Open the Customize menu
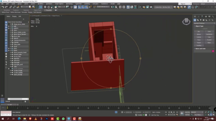Viewport: 216px width, 121px height. 78,4
